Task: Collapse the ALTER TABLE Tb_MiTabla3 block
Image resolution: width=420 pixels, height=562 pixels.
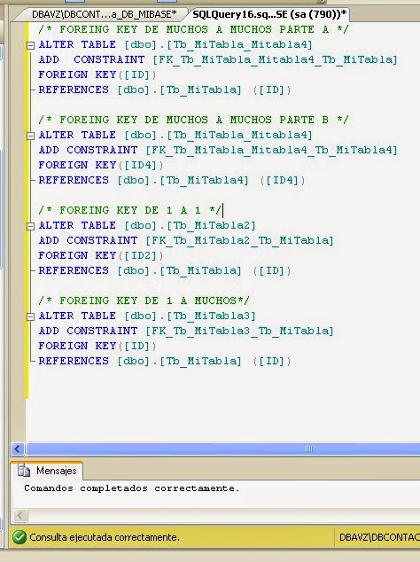Action: point(30,316)
